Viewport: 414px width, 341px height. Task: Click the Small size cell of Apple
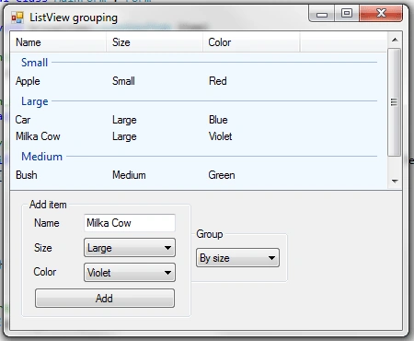[x=123, y=81]
